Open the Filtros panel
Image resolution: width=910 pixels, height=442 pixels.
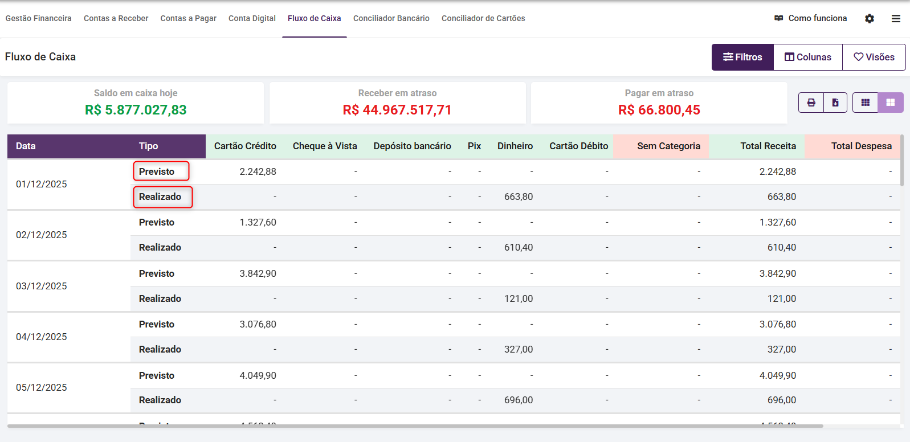(742, 57)
